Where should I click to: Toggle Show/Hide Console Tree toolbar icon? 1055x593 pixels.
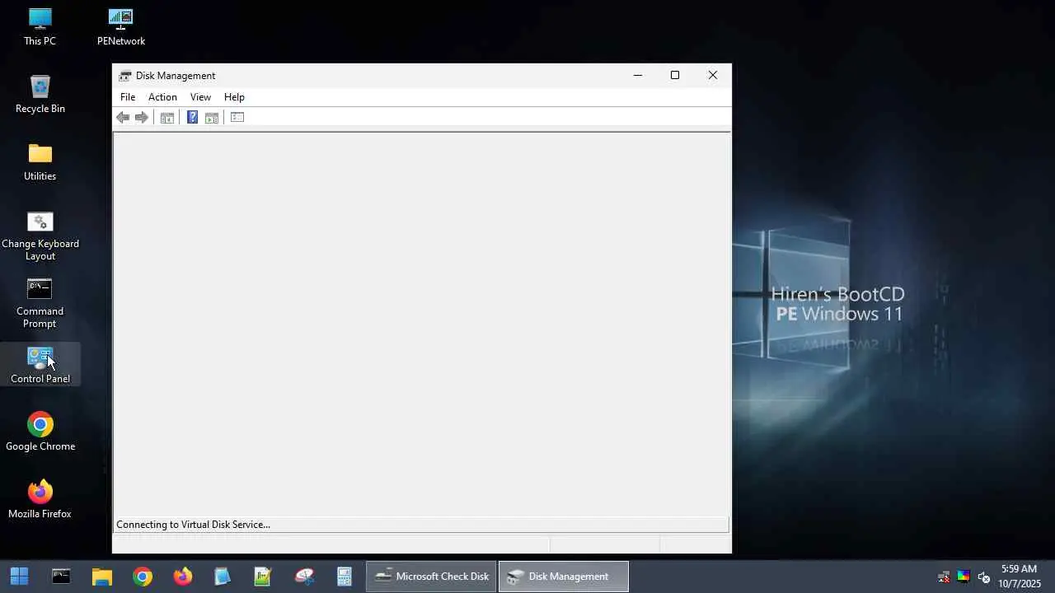click(167, 118)
